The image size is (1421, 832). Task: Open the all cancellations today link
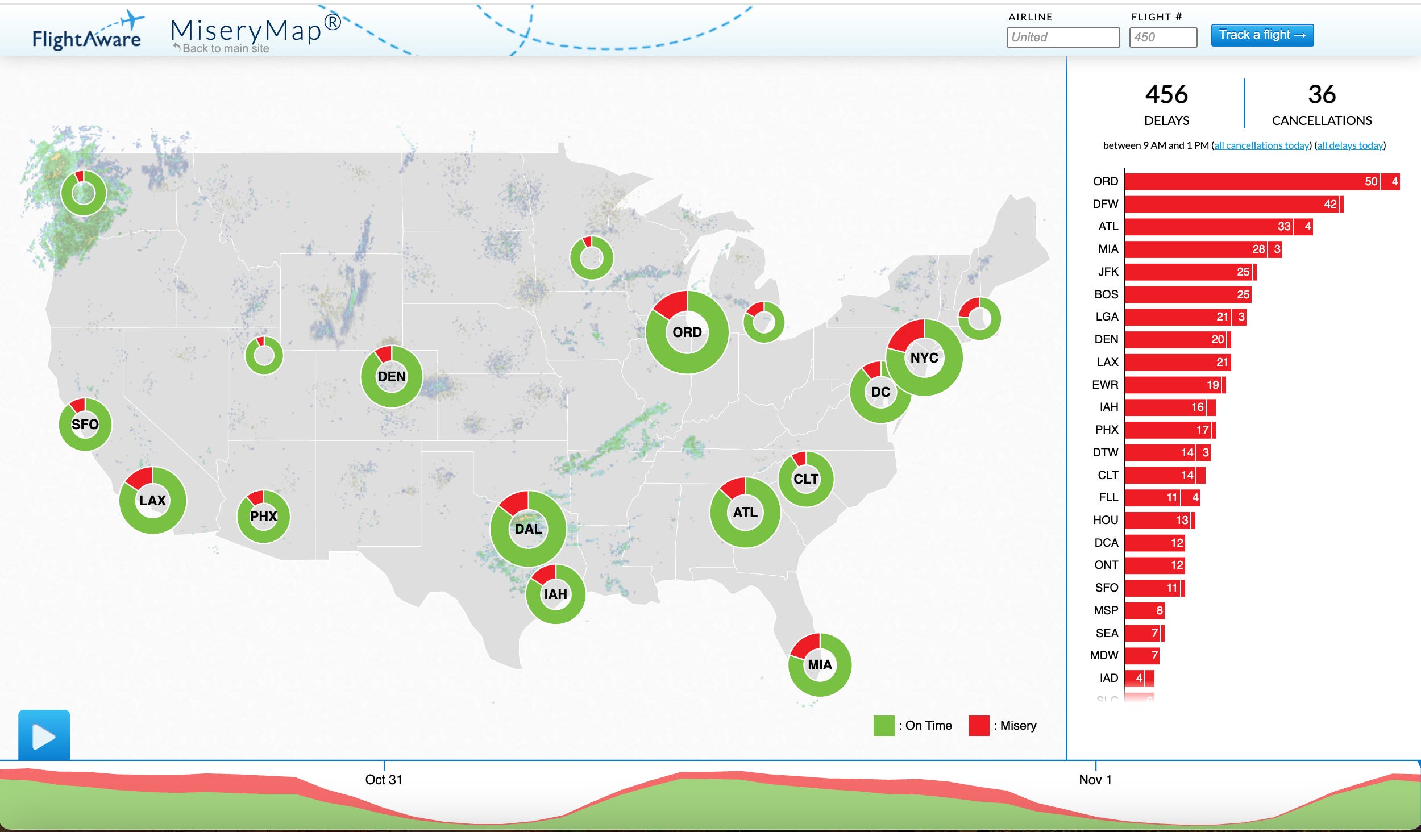pyautogui.click(x=1261, y=145)
